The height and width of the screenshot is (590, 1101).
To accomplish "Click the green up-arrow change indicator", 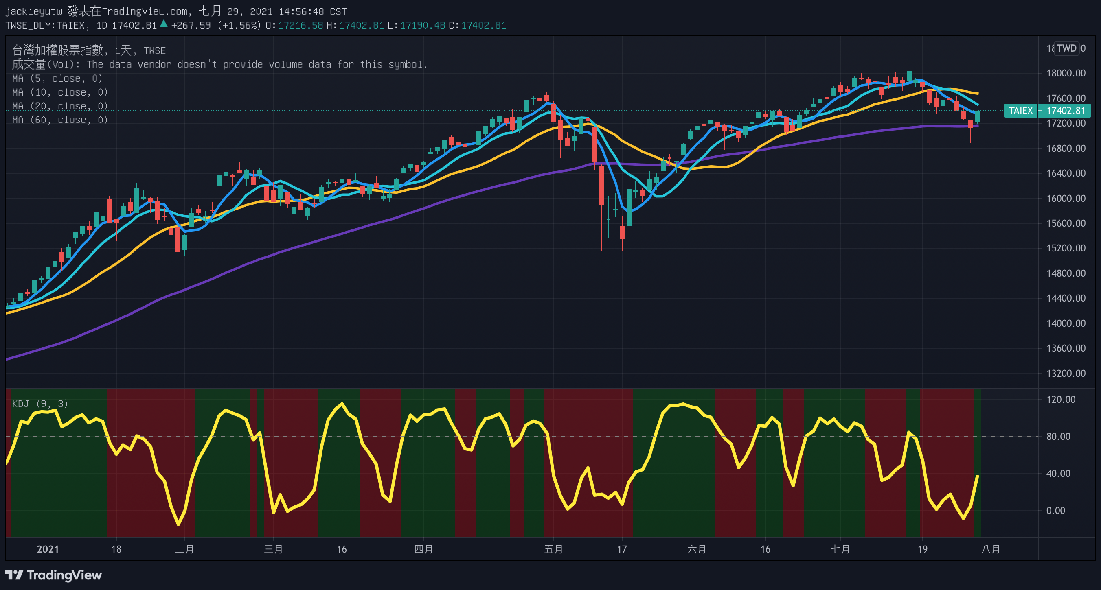I will [x=163, y=24].
